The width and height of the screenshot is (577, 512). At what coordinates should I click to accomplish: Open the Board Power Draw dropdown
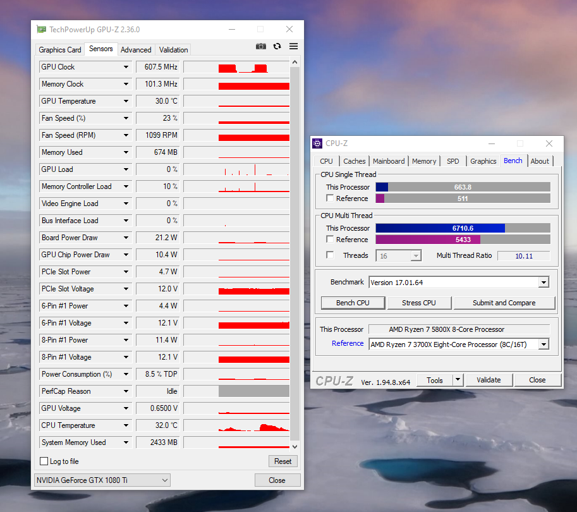126,238
